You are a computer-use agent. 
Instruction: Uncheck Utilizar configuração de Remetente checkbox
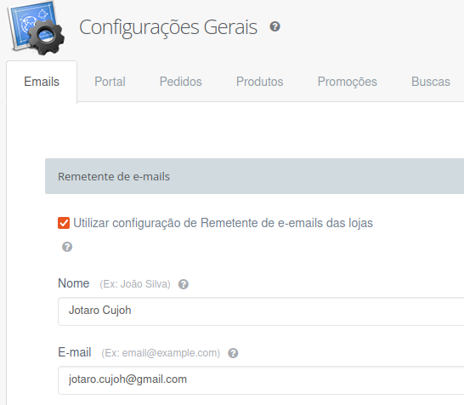coord(64,223)
